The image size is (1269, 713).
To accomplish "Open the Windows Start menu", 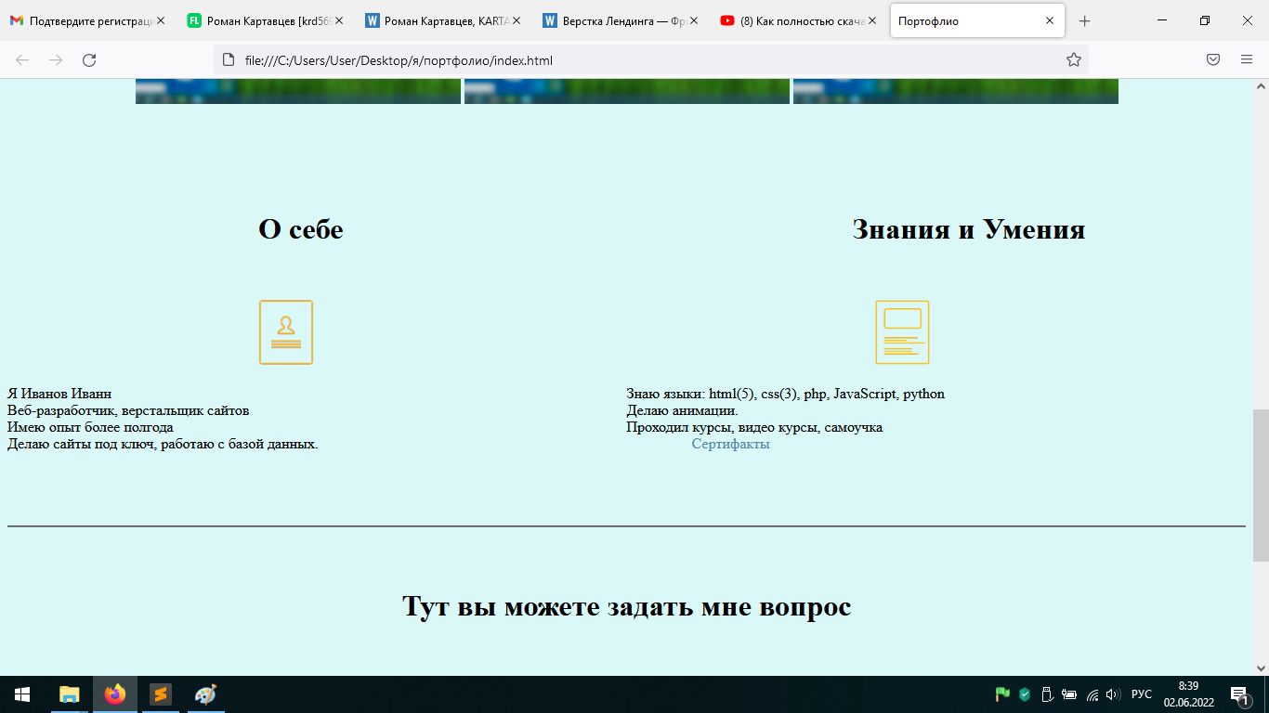I will 22,694.
